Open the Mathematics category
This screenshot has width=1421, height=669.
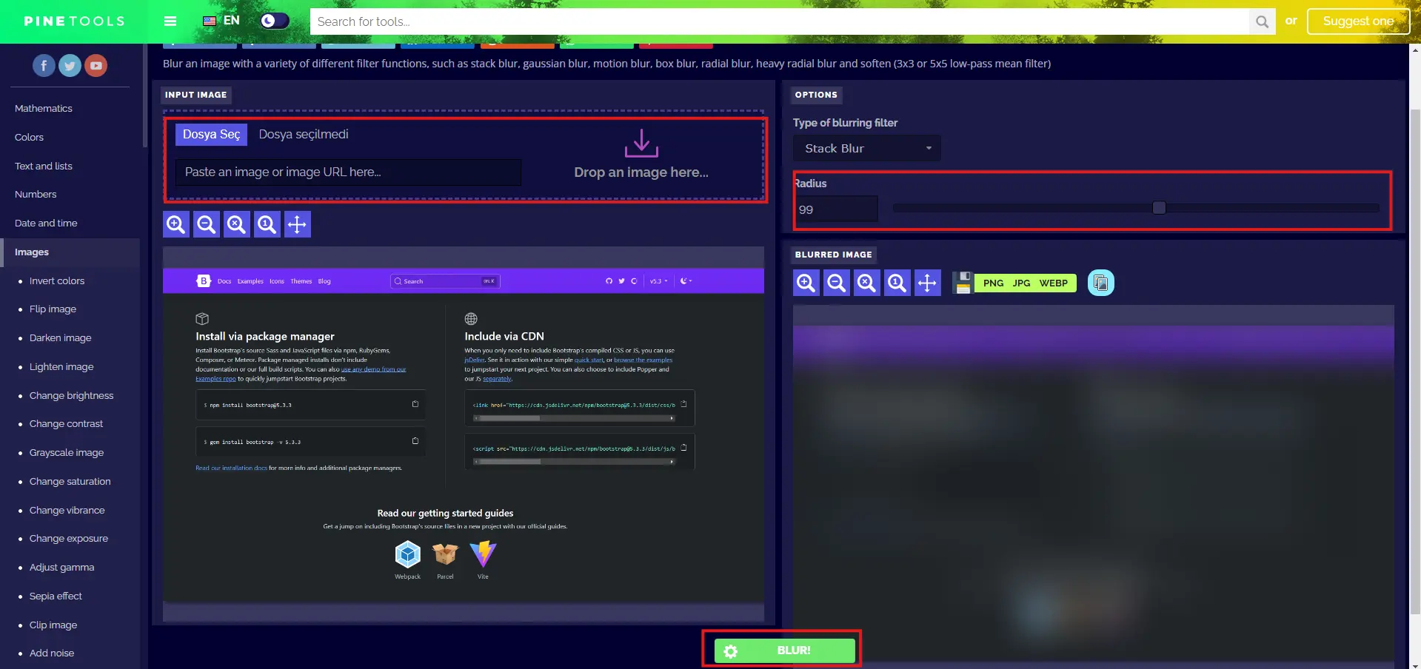[x=44, y=108]
